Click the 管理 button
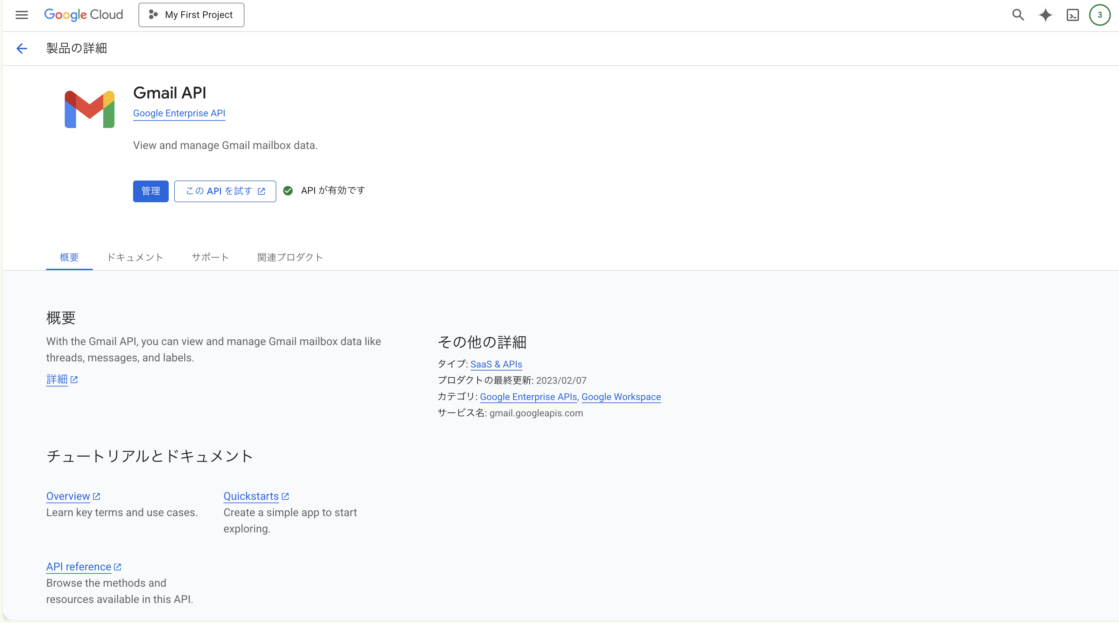Image resolution: width=1119 pixels, height=623 pixels. [151, 191]
